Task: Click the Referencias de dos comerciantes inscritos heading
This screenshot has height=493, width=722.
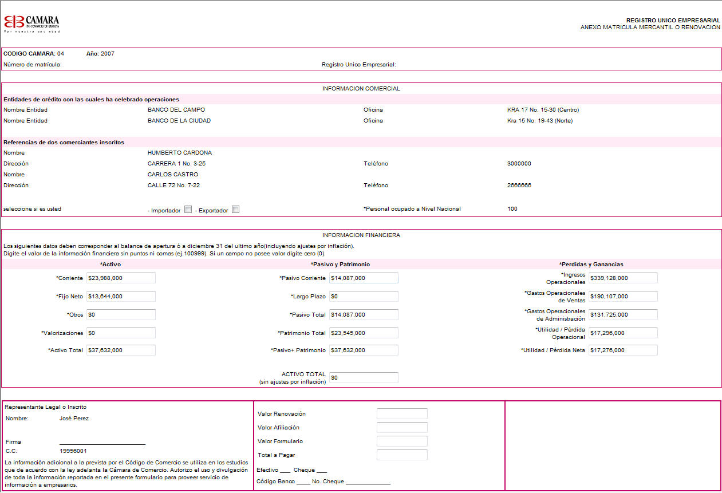Action: coord(64,143)
